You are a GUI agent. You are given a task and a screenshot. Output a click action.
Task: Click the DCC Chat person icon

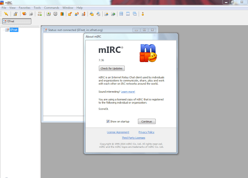77,14
